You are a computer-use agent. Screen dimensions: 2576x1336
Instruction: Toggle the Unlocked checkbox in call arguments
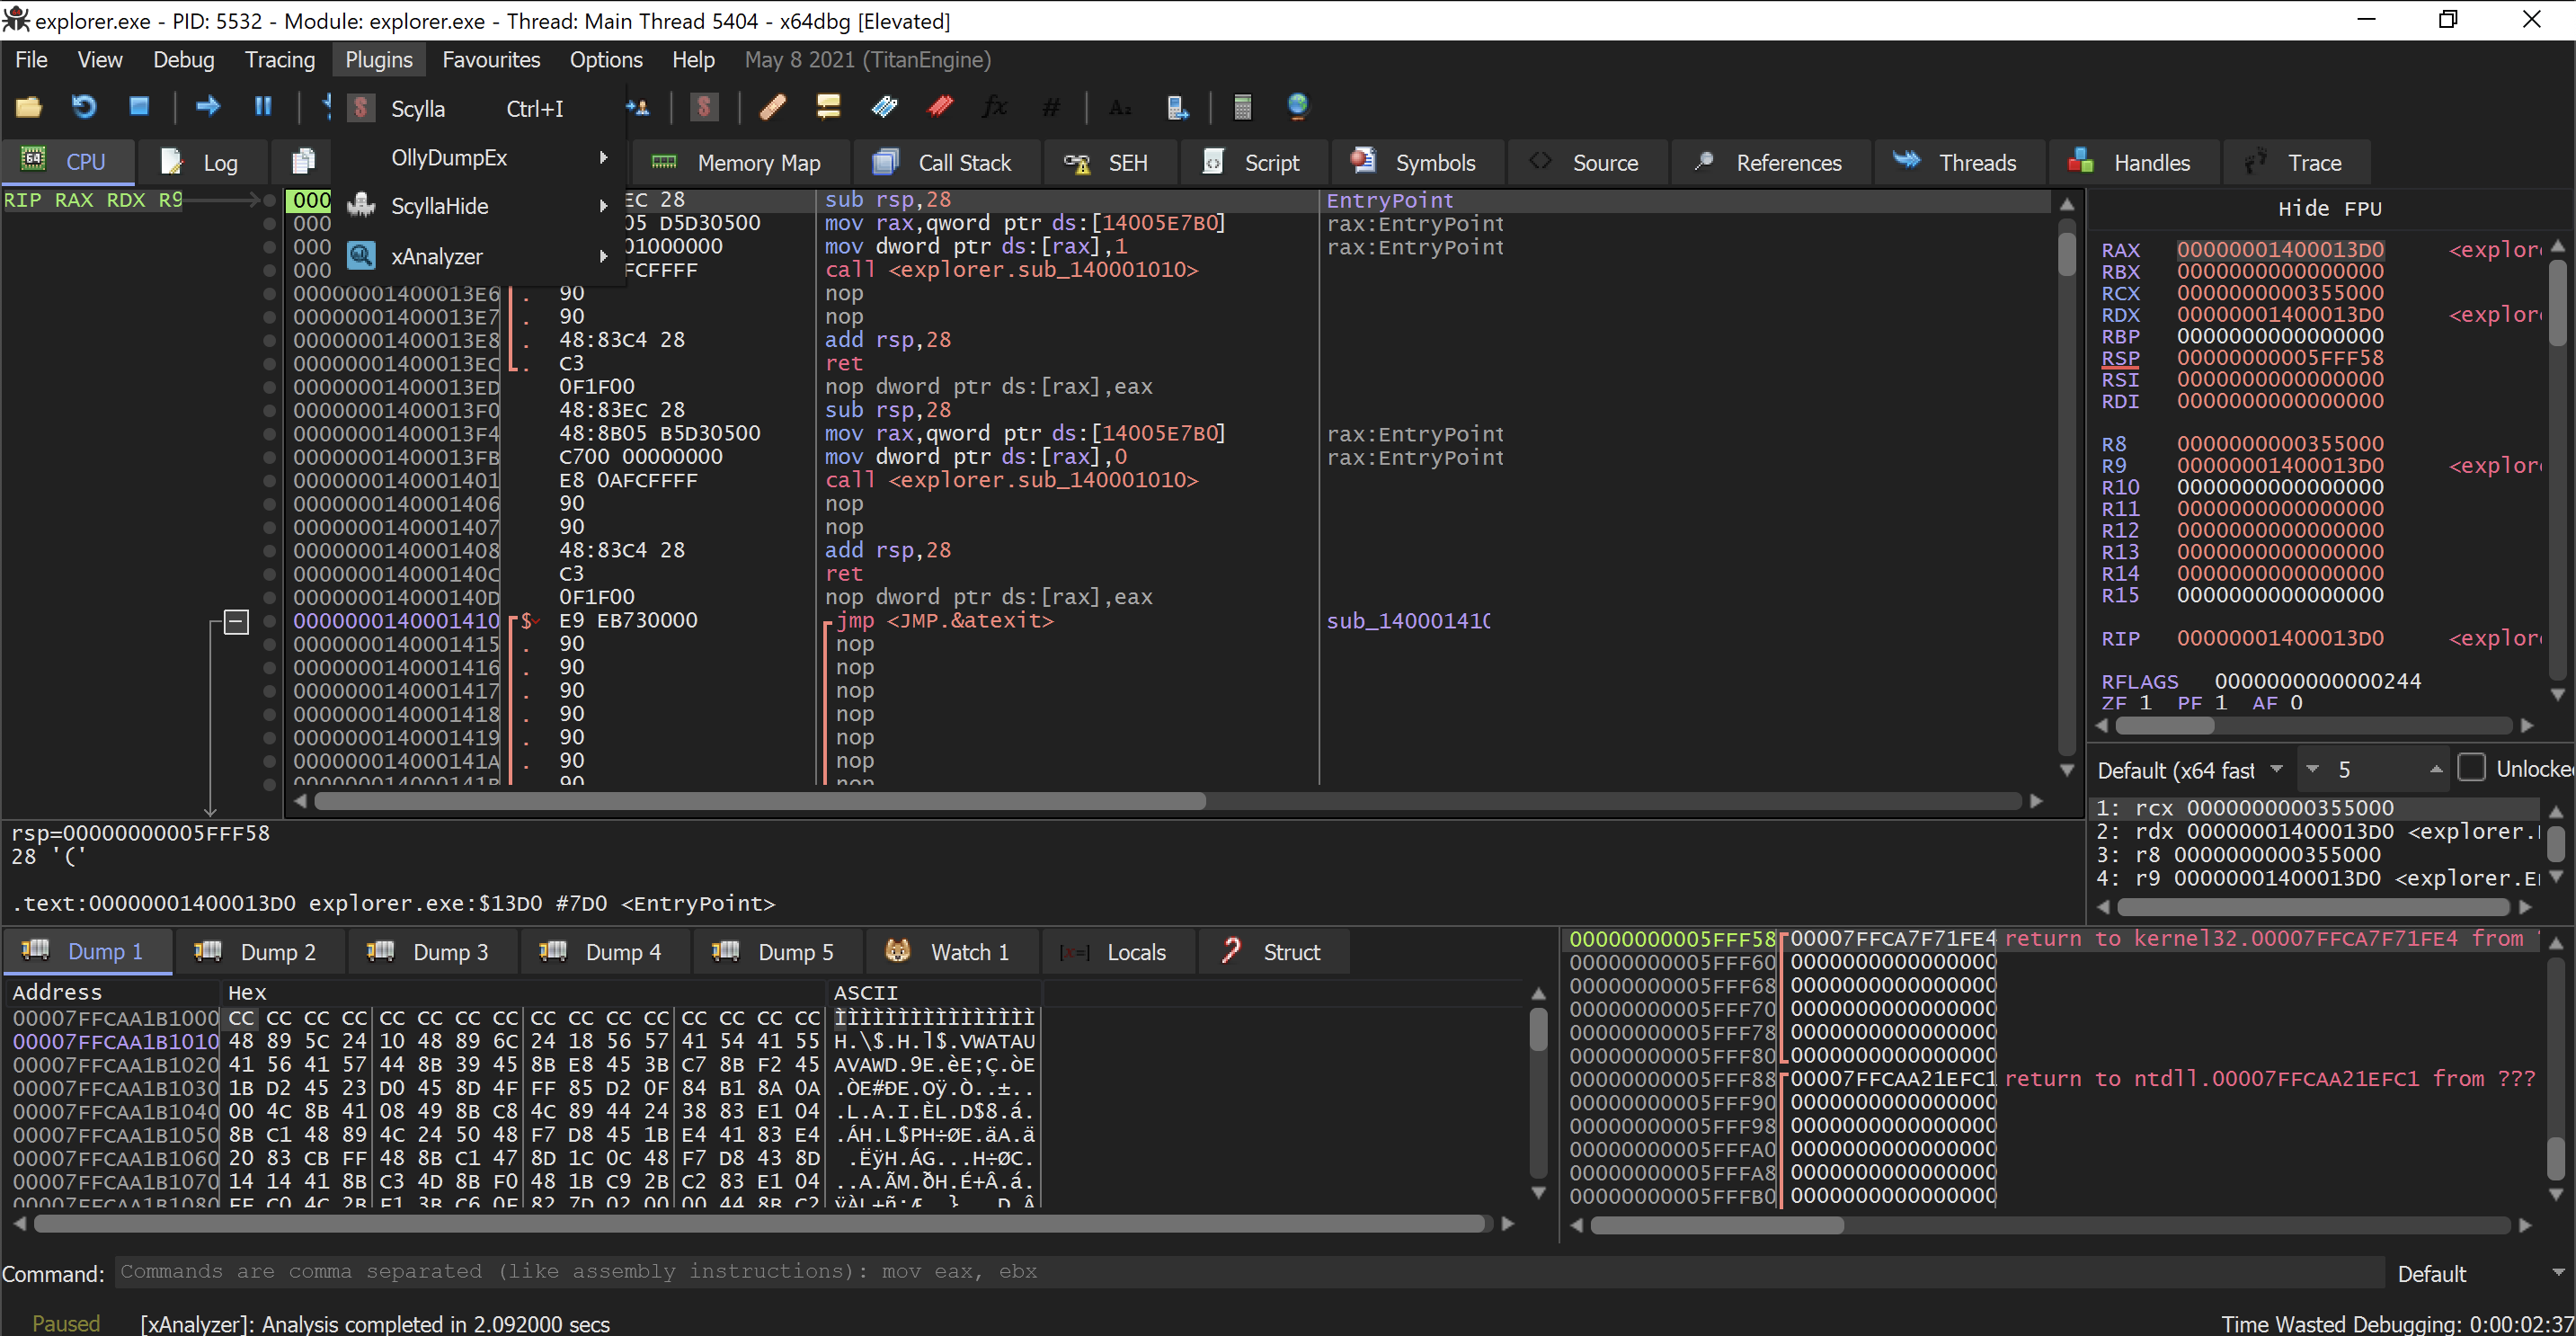tap(2471, 767)
